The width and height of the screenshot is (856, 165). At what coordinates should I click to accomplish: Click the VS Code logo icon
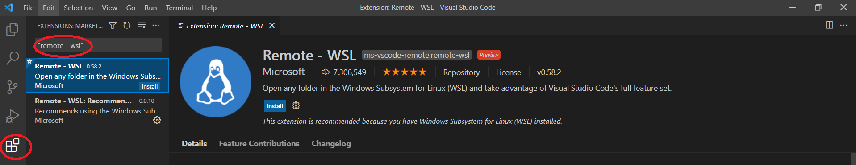tap(9, 8)
